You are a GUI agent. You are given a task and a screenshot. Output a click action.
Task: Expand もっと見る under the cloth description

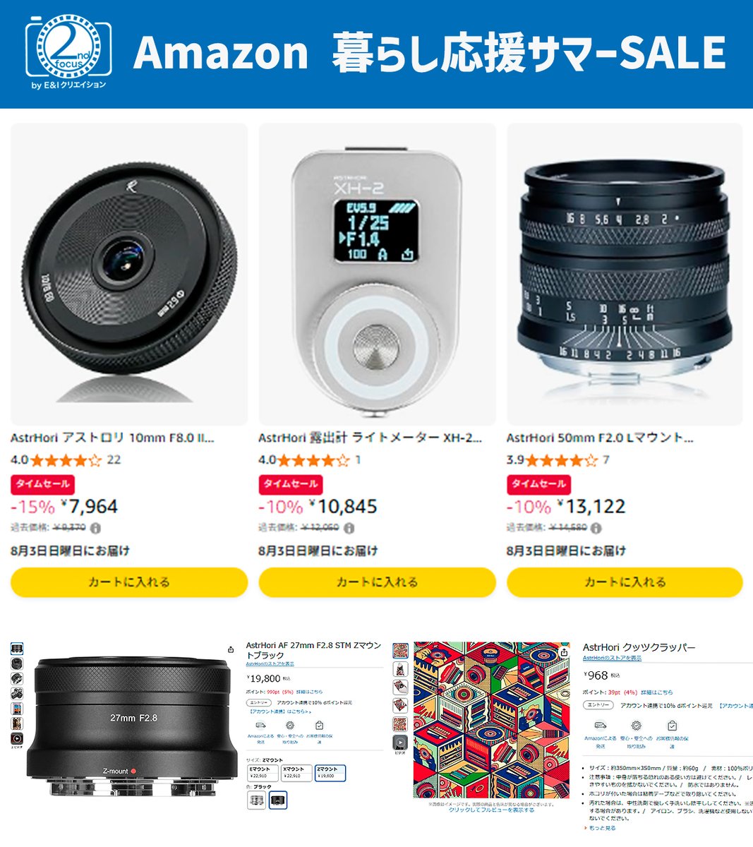pos(602,828)
